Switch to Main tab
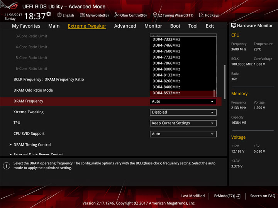 coord(54,26)
